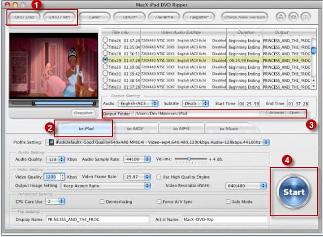The height and width of the screenshot is (237, 323).
Task: Open the home page icon in toolbar
Action: point(281,17)
